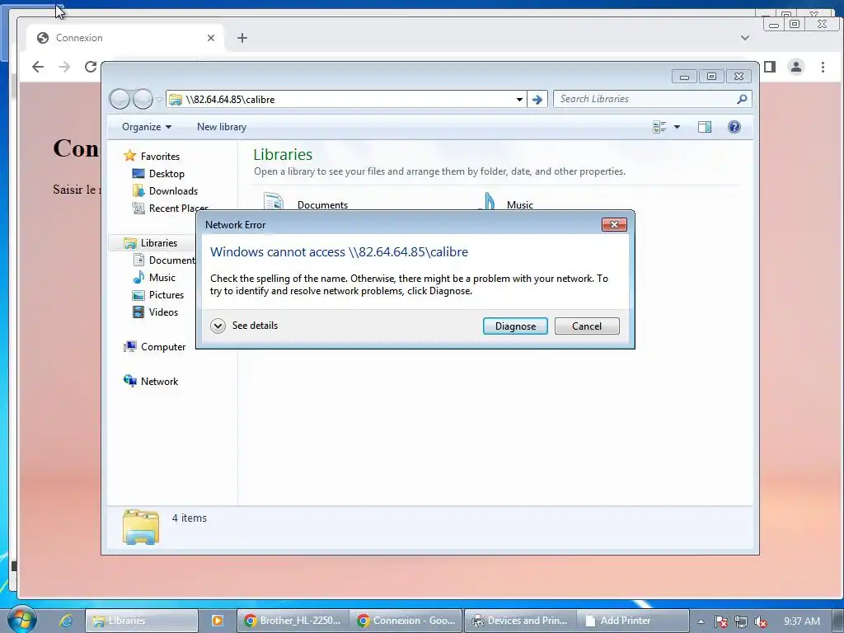The width and height of the screenshot is (844, 633).
Task: Select Music under Libraries tree
Action: [x=162, y=278]
